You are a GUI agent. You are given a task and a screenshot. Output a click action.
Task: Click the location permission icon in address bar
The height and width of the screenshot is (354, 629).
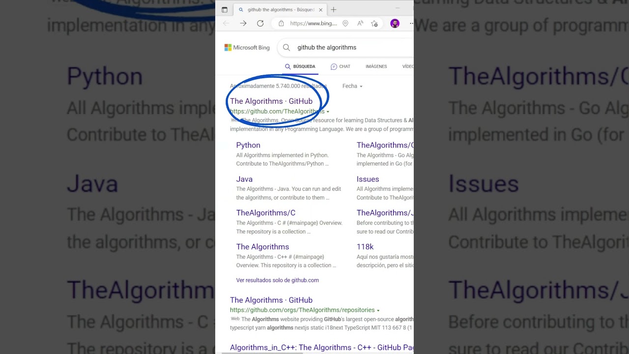point(345,23)
